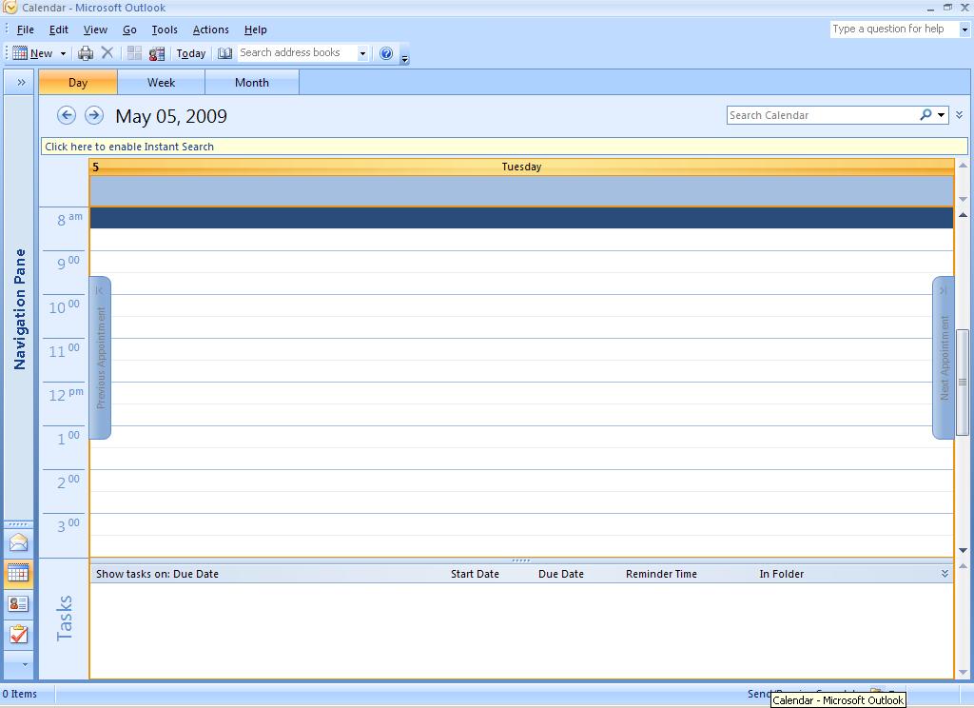This screenshot has height=708, width=974.
Task: Click the Today button
Action: (x=190, y=54)
